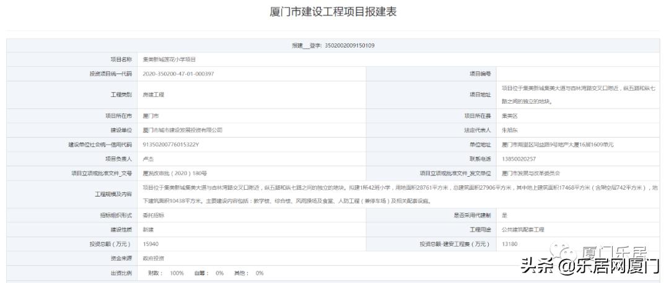
Task: Click the value 房建工程
Action: (x=154, y=95)
